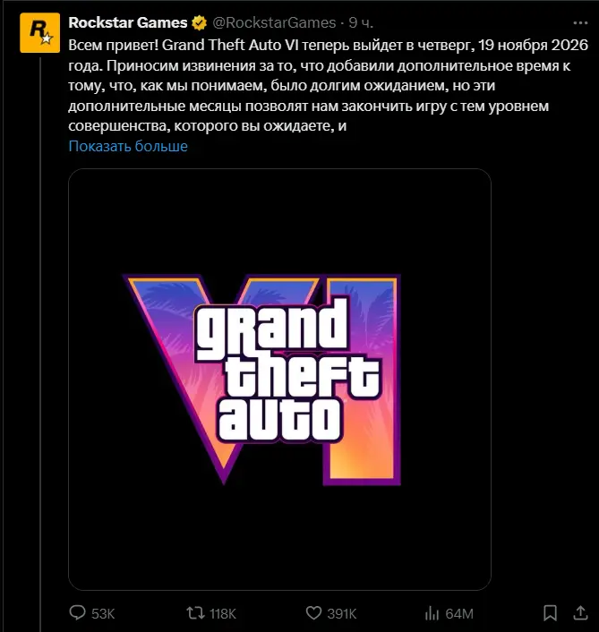The height and width of the screenshot is (632, 599).
Task: Click the @RockstarGames handle
Action: pyautogui.click(x=273, y=22)
